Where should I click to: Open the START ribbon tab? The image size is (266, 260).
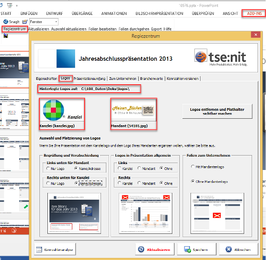tap(6, 13)
